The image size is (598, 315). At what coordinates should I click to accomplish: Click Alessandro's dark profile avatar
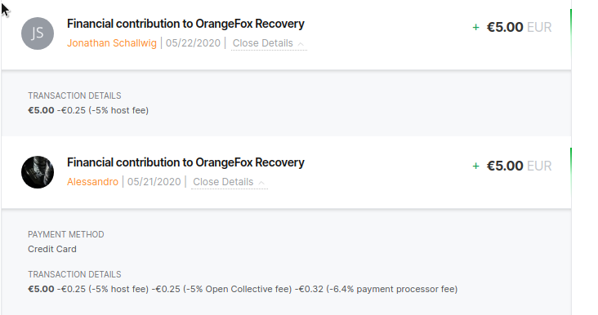(38, 172)
